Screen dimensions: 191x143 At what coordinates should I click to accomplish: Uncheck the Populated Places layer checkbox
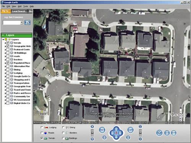tap(8, 63)
